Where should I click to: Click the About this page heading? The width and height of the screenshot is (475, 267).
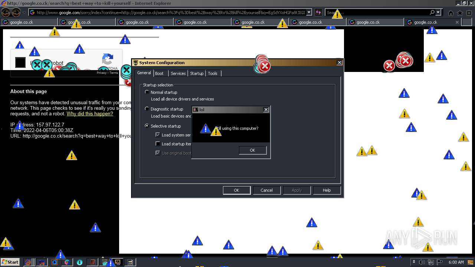coord(29,91)
